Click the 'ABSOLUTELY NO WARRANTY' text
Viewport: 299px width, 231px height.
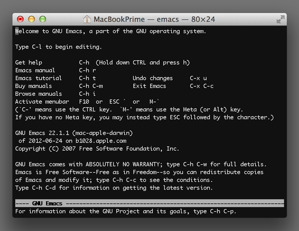123,164
